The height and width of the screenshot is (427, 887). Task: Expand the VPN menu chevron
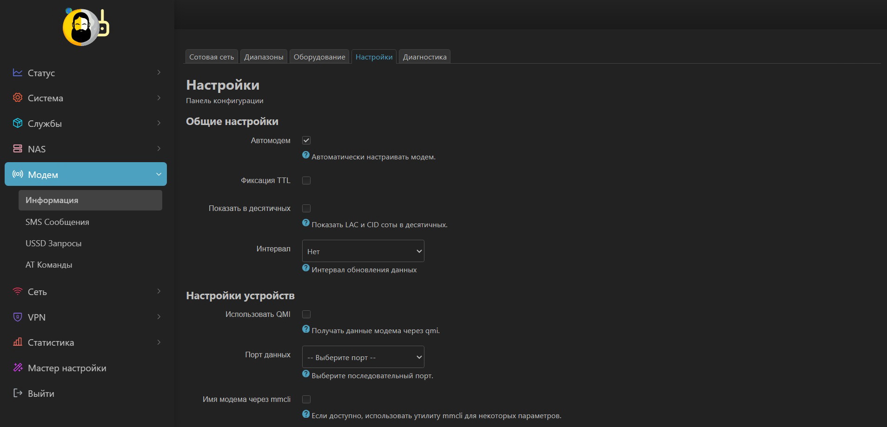click(x=159, y=317)
